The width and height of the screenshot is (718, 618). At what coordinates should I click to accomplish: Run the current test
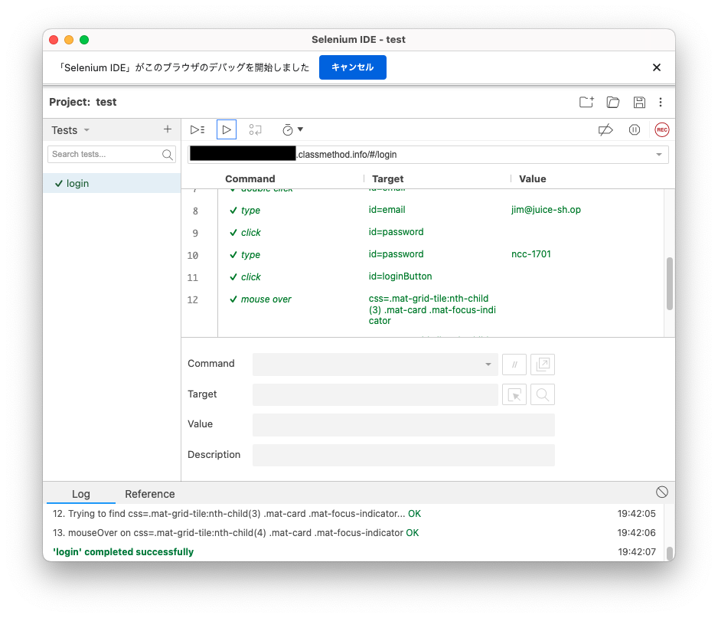[x=227, y=130]
